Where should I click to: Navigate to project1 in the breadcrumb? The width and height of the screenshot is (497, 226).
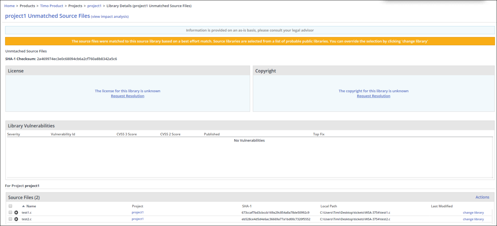(94, 6)
